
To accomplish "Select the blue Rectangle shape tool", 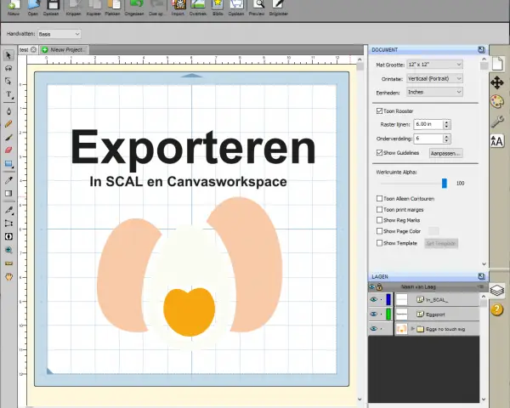I will (x=8, y=164).
